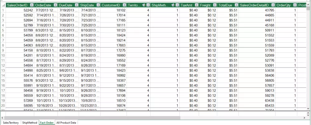
Task: Click the relationship icon in Territo... header
Action: [144, 5]
